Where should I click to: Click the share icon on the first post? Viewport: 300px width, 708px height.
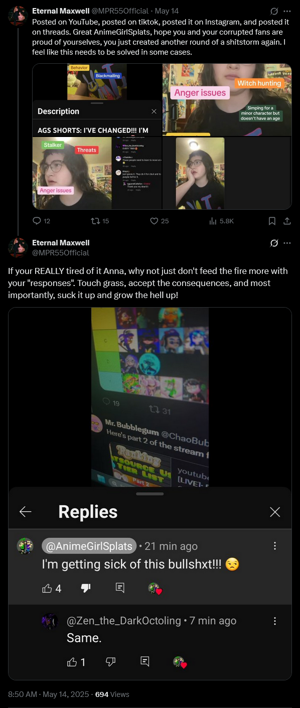287,221
